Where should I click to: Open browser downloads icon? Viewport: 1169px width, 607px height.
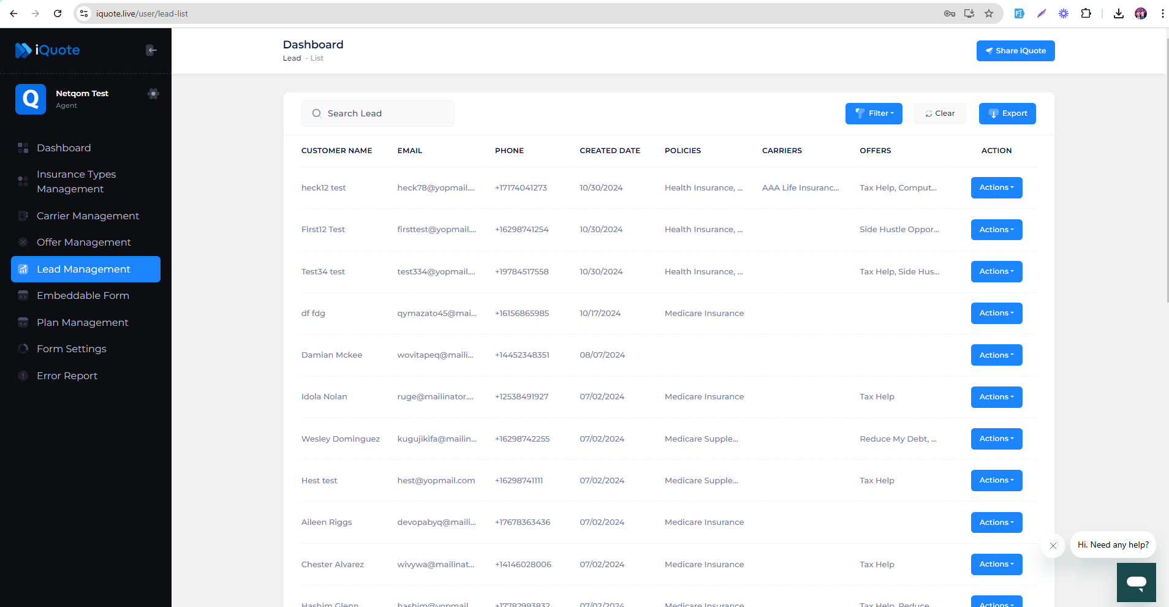click(1119, 13)
